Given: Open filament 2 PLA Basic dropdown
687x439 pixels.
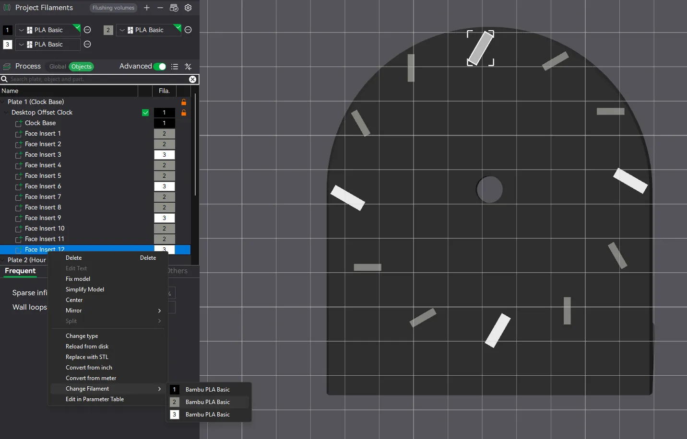Looking at the screenshot, I should 149,30.
